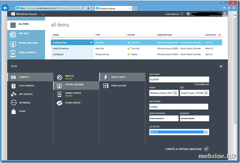Open favorites using the star icon

(229, 8)
